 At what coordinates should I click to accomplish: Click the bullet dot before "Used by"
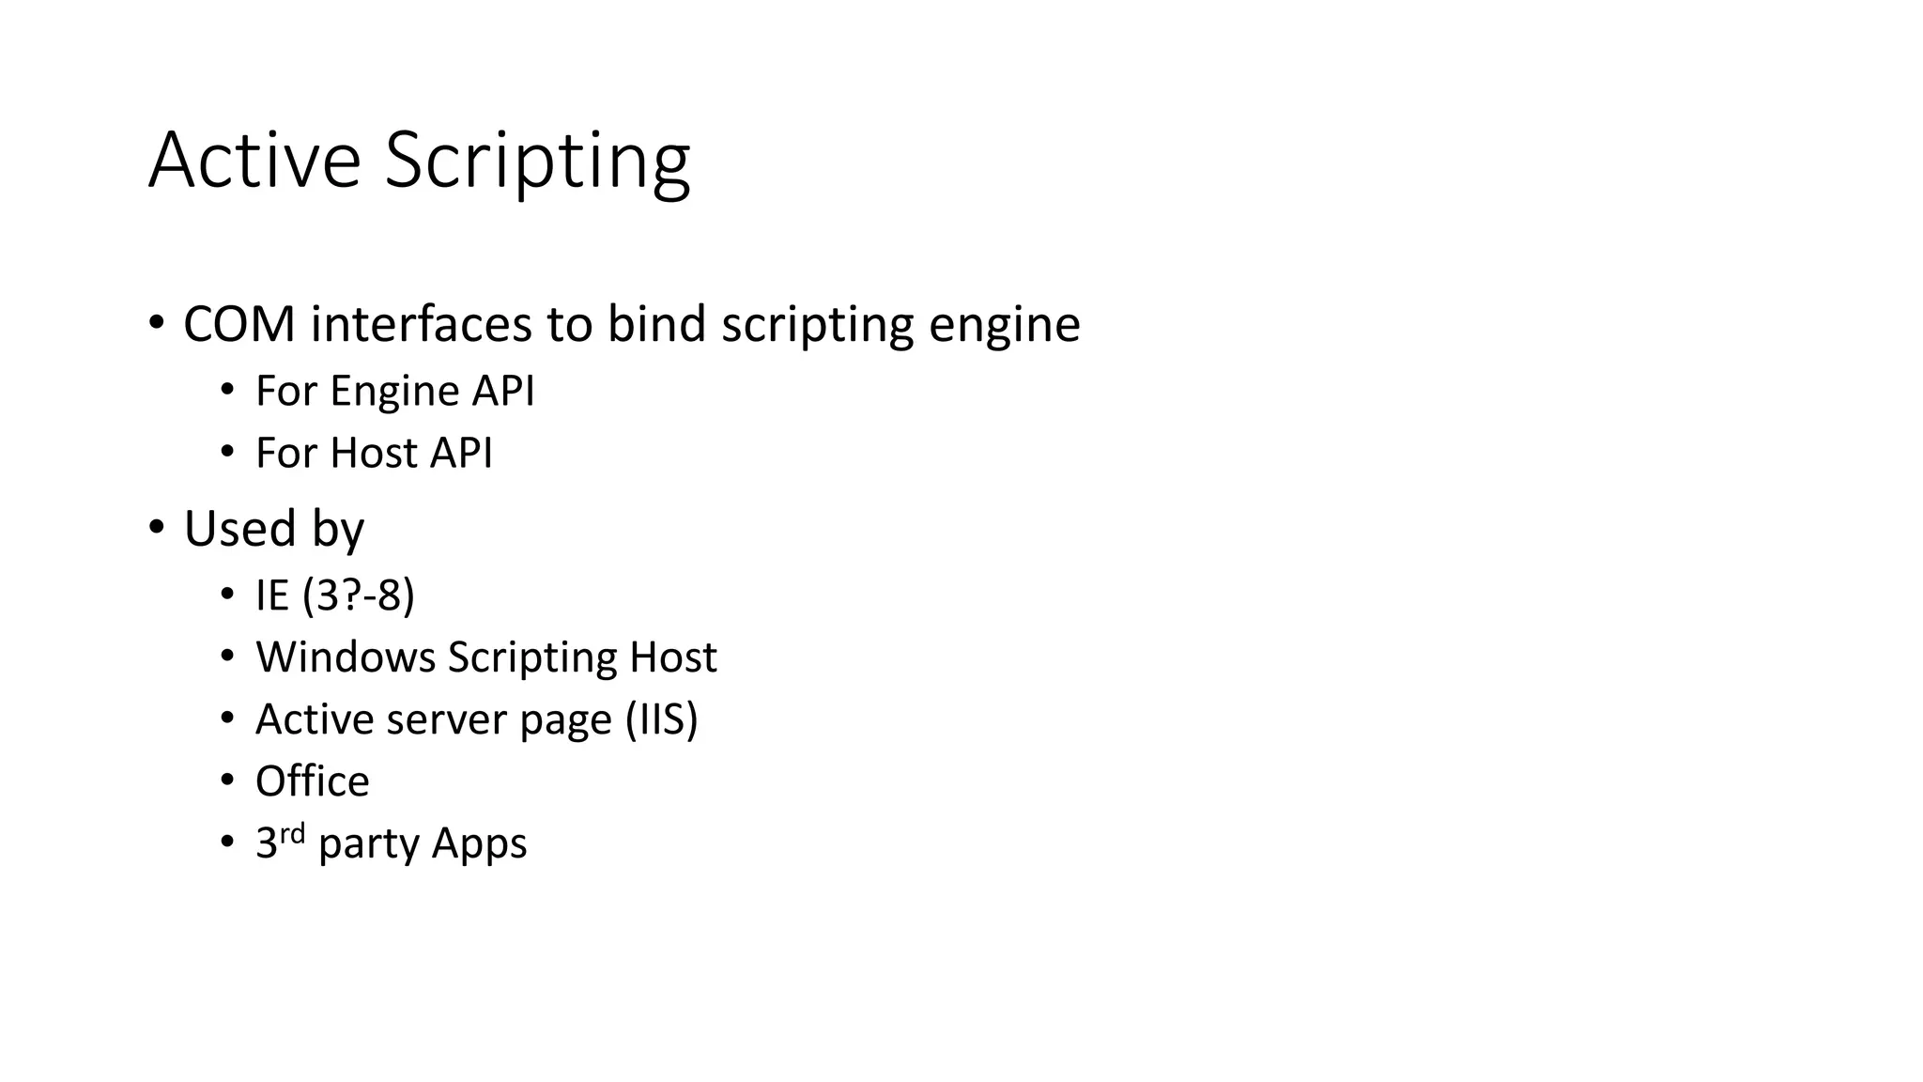[156, 528]
